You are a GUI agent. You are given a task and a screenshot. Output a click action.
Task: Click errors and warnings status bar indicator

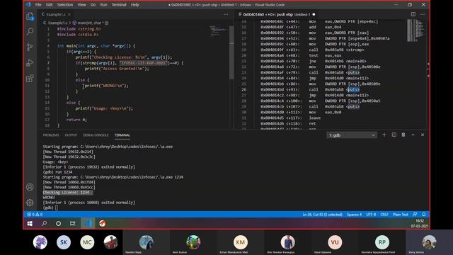point(35,214)
